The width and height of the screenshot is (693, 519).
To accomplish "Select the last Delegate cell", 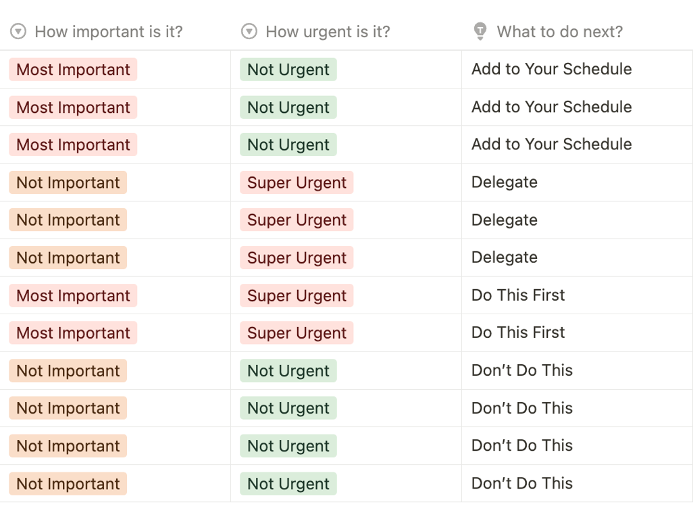I will tap(577, 257).
